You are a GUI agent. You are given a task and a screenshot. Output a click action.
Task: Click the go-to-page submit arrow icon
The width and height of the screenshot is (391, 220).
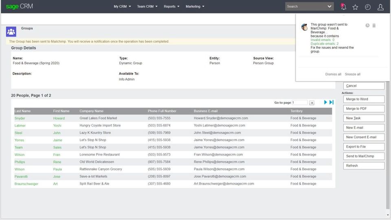tap(312, 103)
